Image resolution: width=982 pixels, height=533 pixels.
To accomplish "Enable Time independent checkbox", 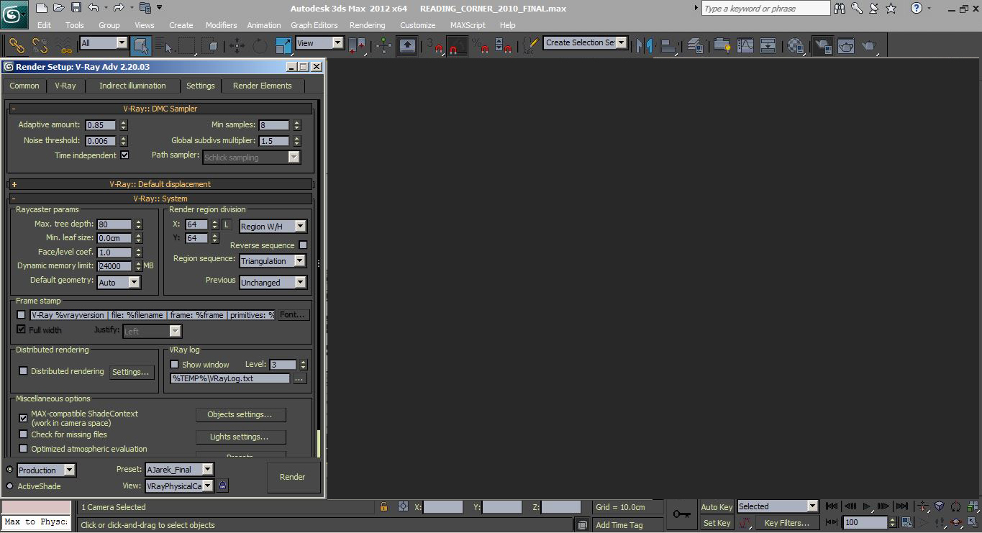I will [x=124, y=155].
